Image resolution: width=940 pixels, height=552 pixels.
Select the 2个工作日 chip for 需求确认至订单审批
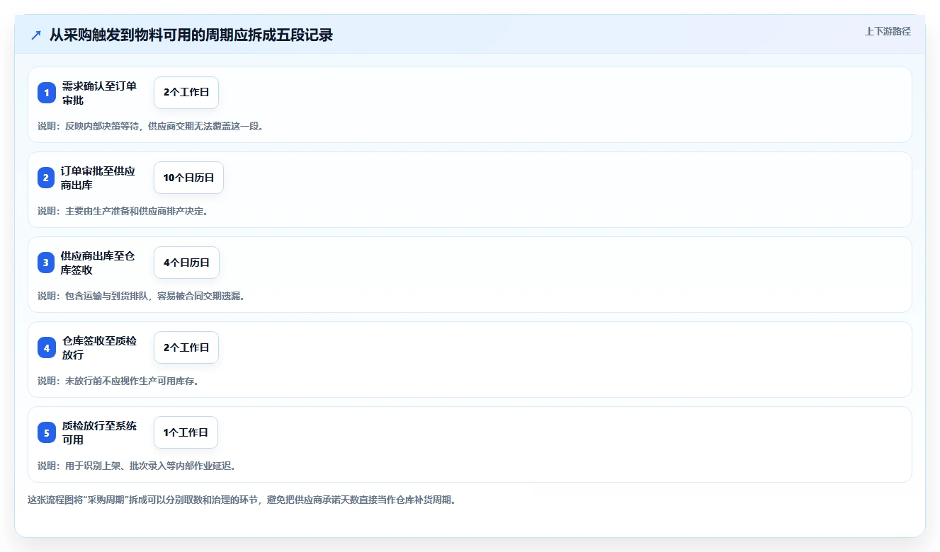click(186, 93)
